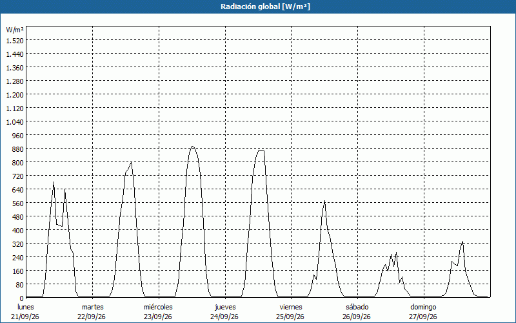Click the 1.440 y-axis value
Viewport: 516px width, 323px height.
coord(15,54)
